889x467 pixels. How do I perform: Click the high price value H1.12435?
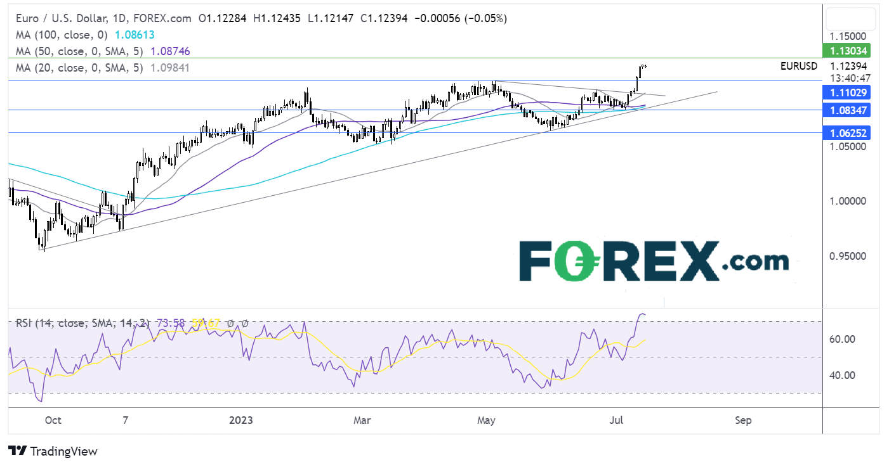pos(277,18)
